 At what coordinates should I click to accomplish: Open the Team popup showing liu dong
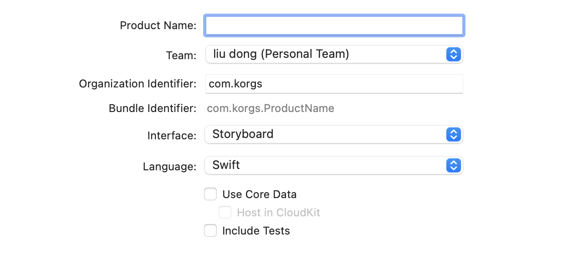coord(325,55)
